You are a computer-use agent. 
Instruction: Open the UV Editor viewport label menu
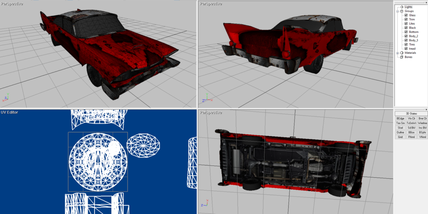pos(10,112)
